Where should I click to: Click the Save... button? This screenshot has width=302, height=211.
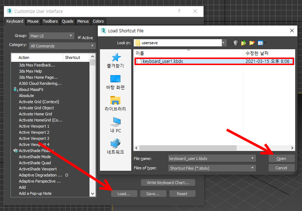pos(153,194)
